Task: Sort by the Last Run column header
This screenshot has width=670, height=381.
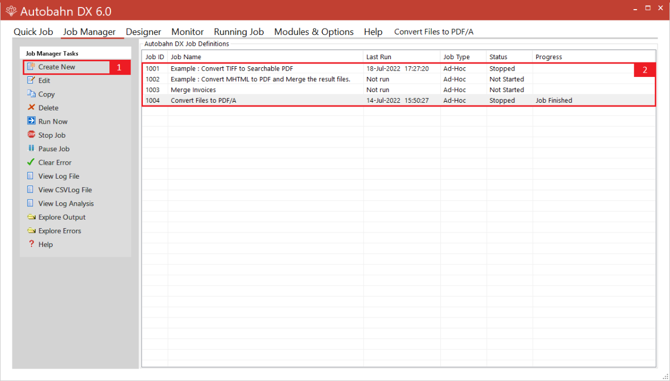Action: click(379, 57)
